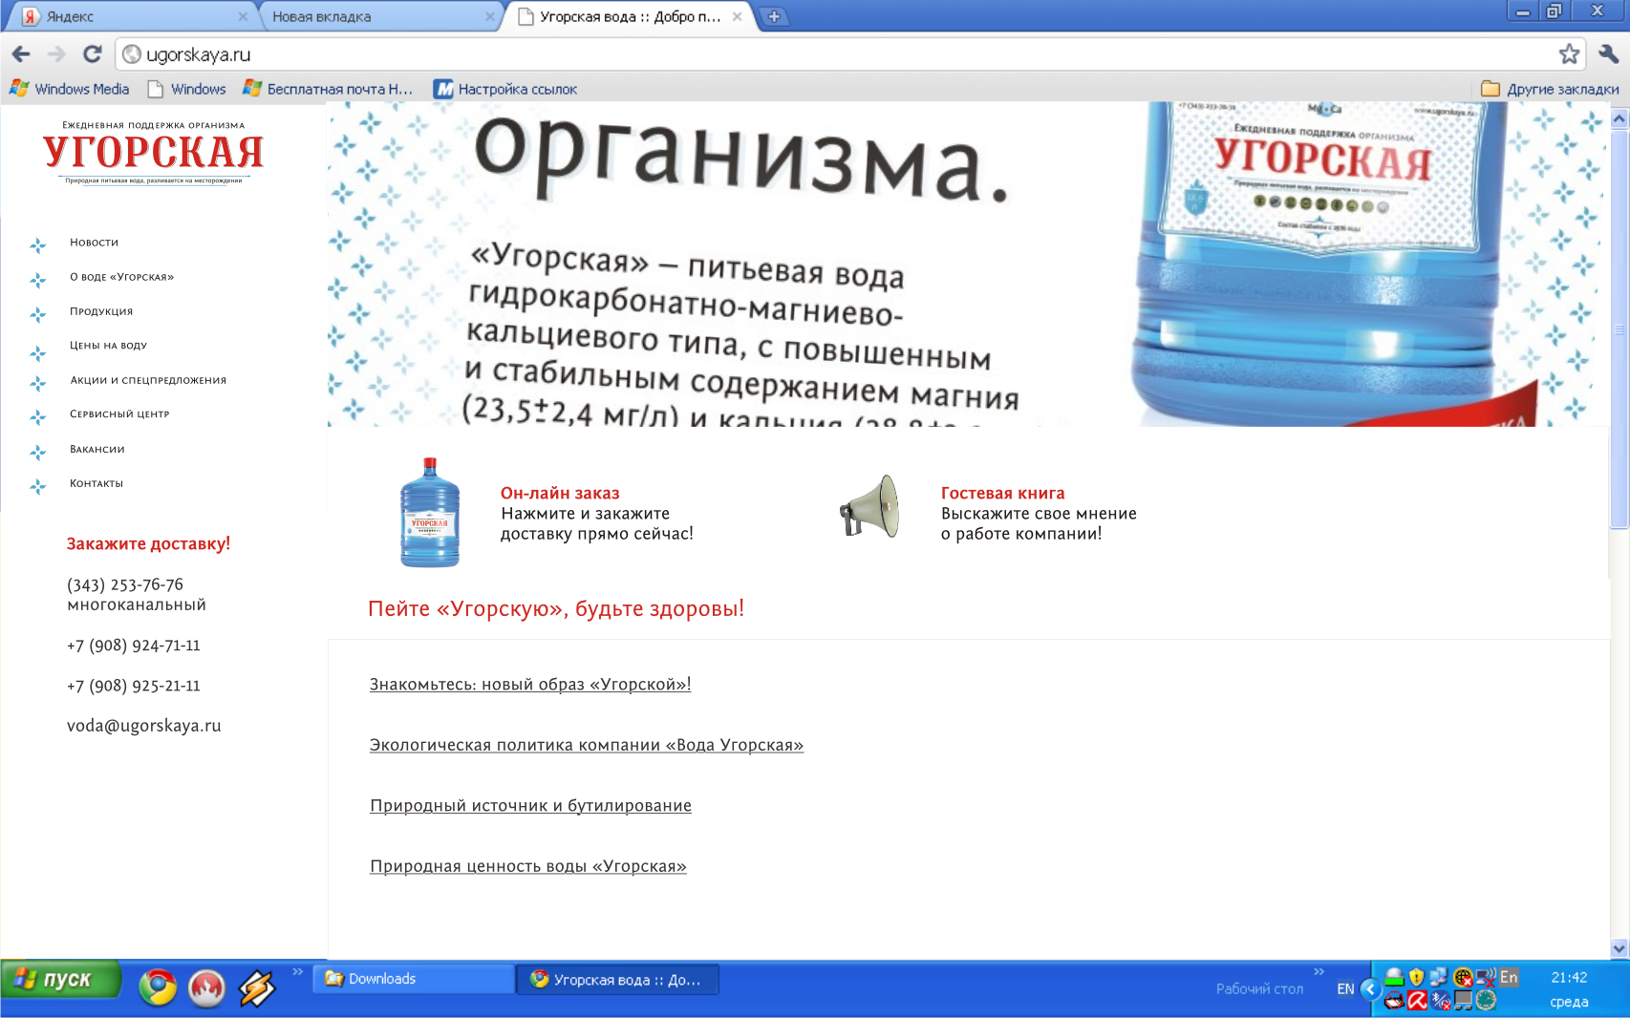Click the +7 (908) 924-71-11 phone number
The image size is (1630, 1018).
point(134,646)
